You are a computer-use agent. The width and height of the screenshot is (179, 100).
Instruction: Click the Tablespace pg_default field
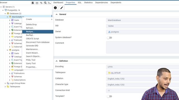(x=142, y=73)
